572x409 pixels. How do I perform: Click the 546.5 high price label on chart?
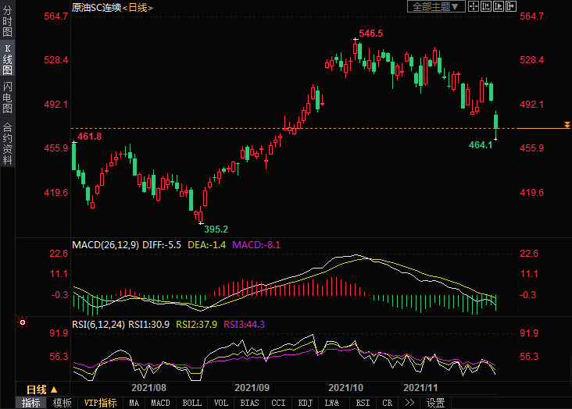point(370,34)
